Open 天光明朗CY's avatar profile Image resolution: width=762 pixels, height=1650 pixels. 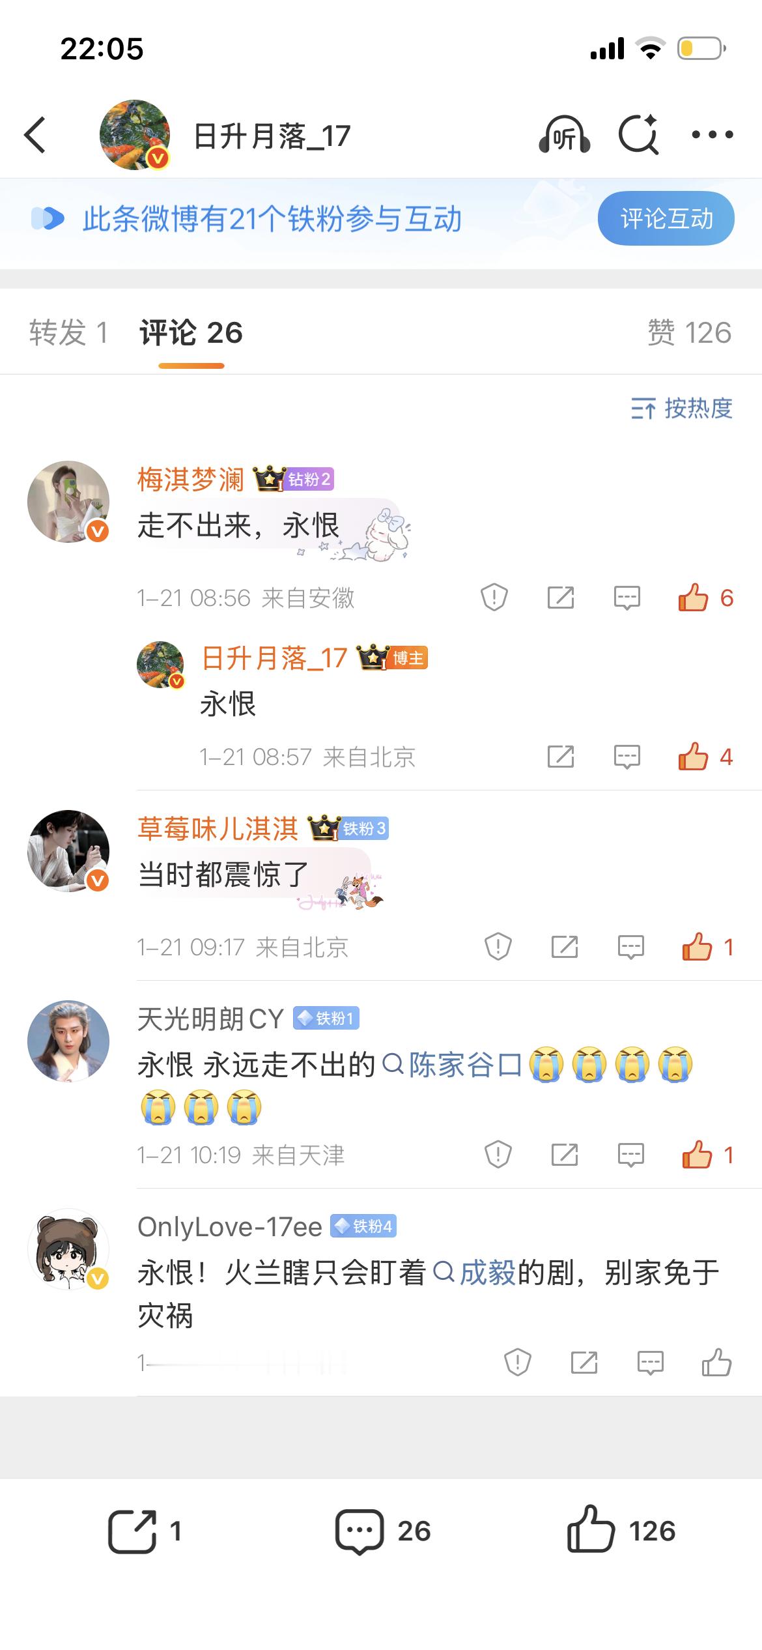68,1041
